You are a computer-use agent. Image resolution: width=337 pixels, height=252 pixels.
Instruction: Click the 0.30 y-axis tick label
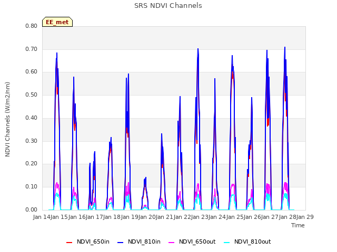coord(32,141)
